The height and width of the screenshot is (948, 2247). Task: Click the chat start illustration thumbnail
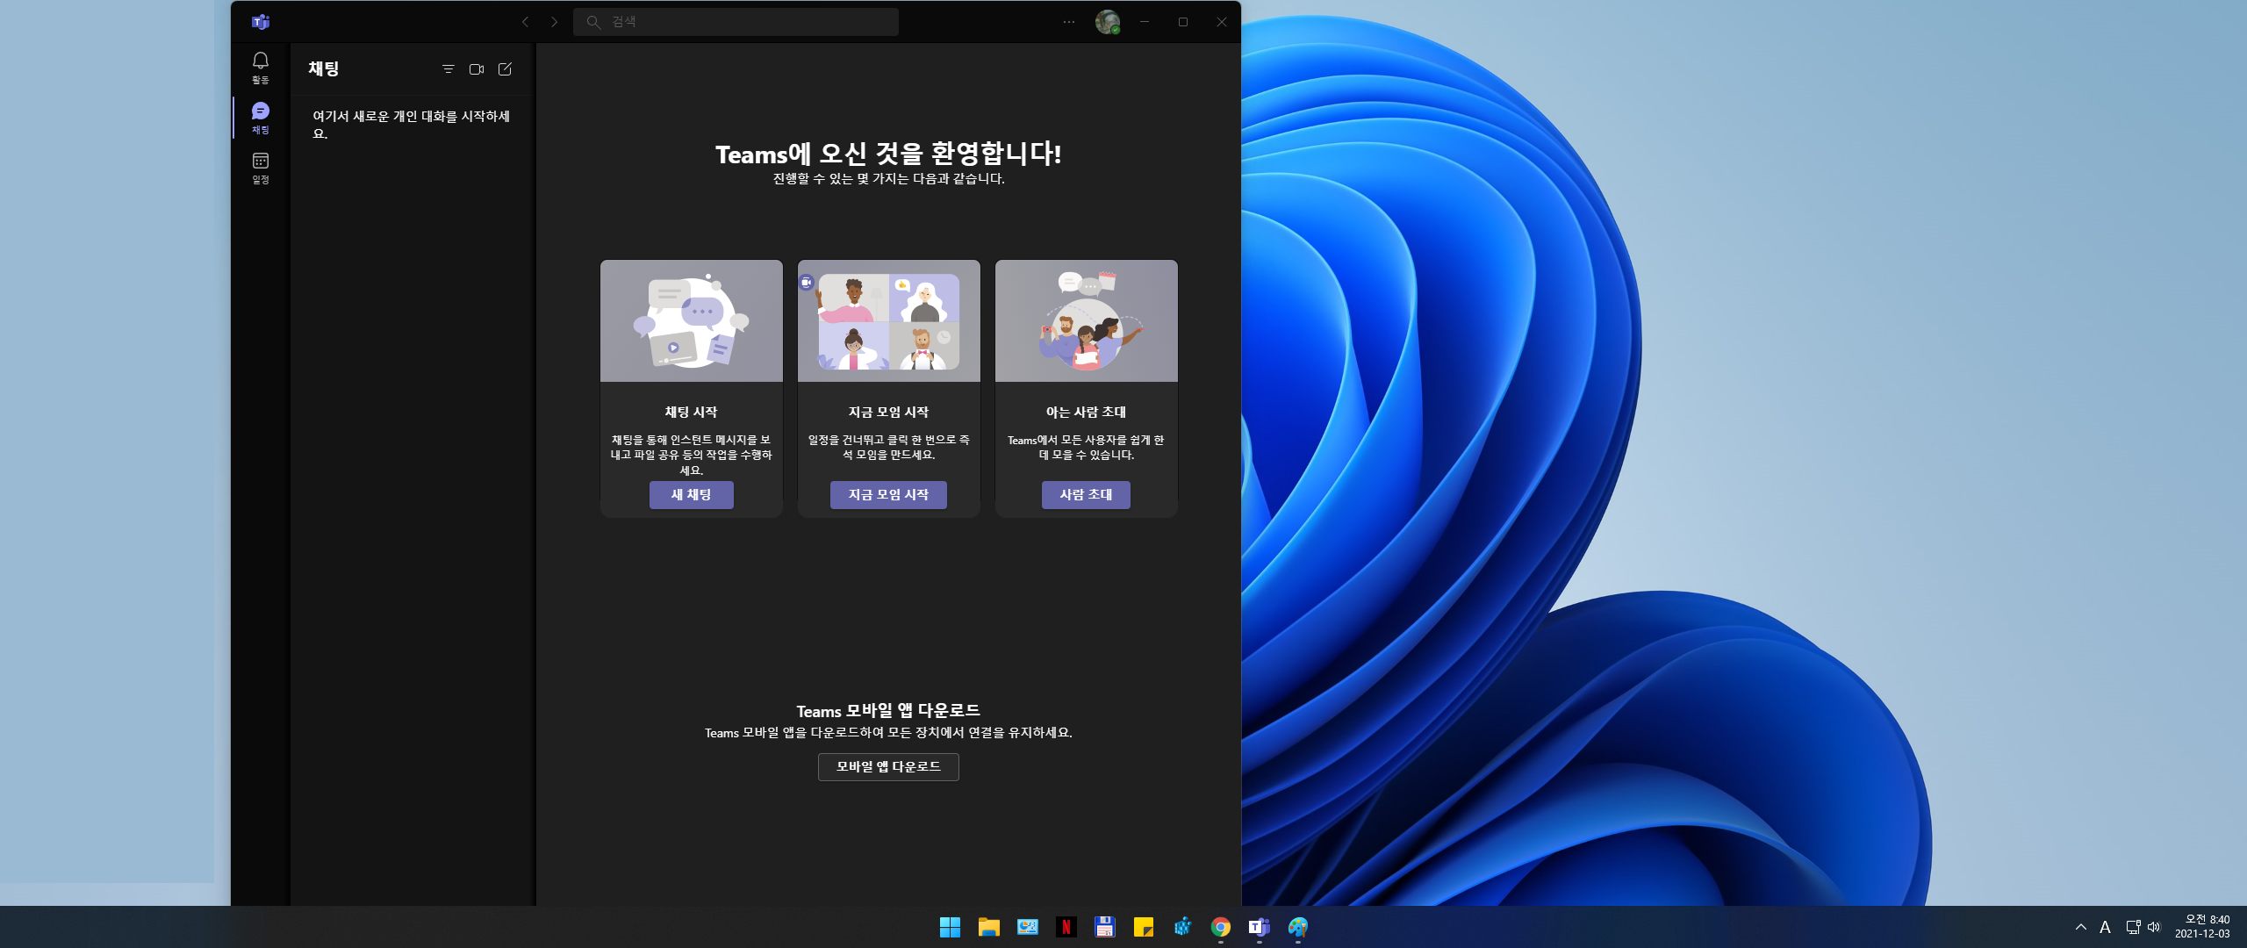coord(692,320)
